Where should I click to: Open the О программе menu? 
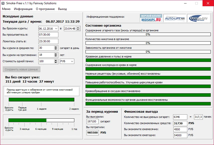point(45,9)
